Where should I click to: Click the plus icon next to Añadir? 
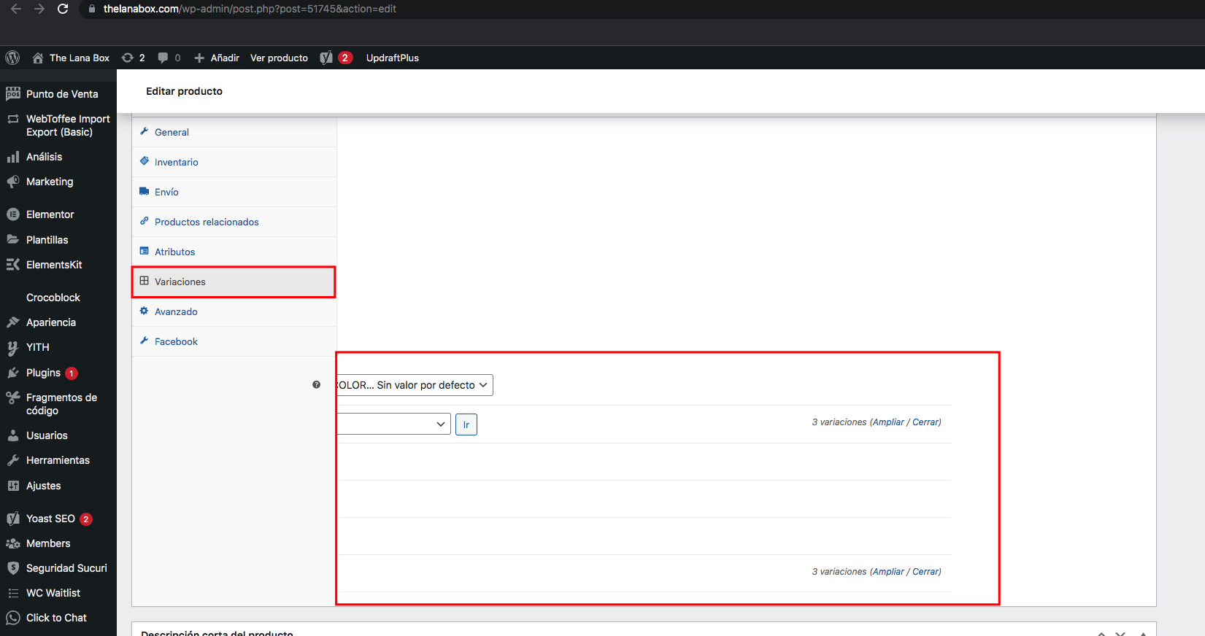[199, 58]
